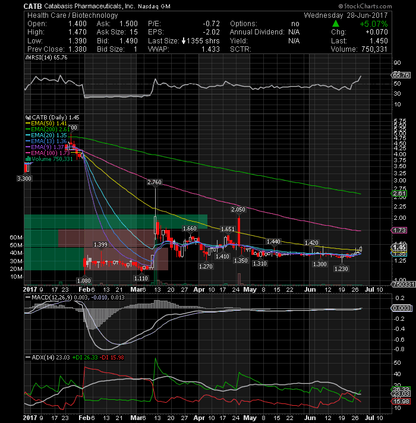Click the 750331 volume axis tag

tap(403, 284)
